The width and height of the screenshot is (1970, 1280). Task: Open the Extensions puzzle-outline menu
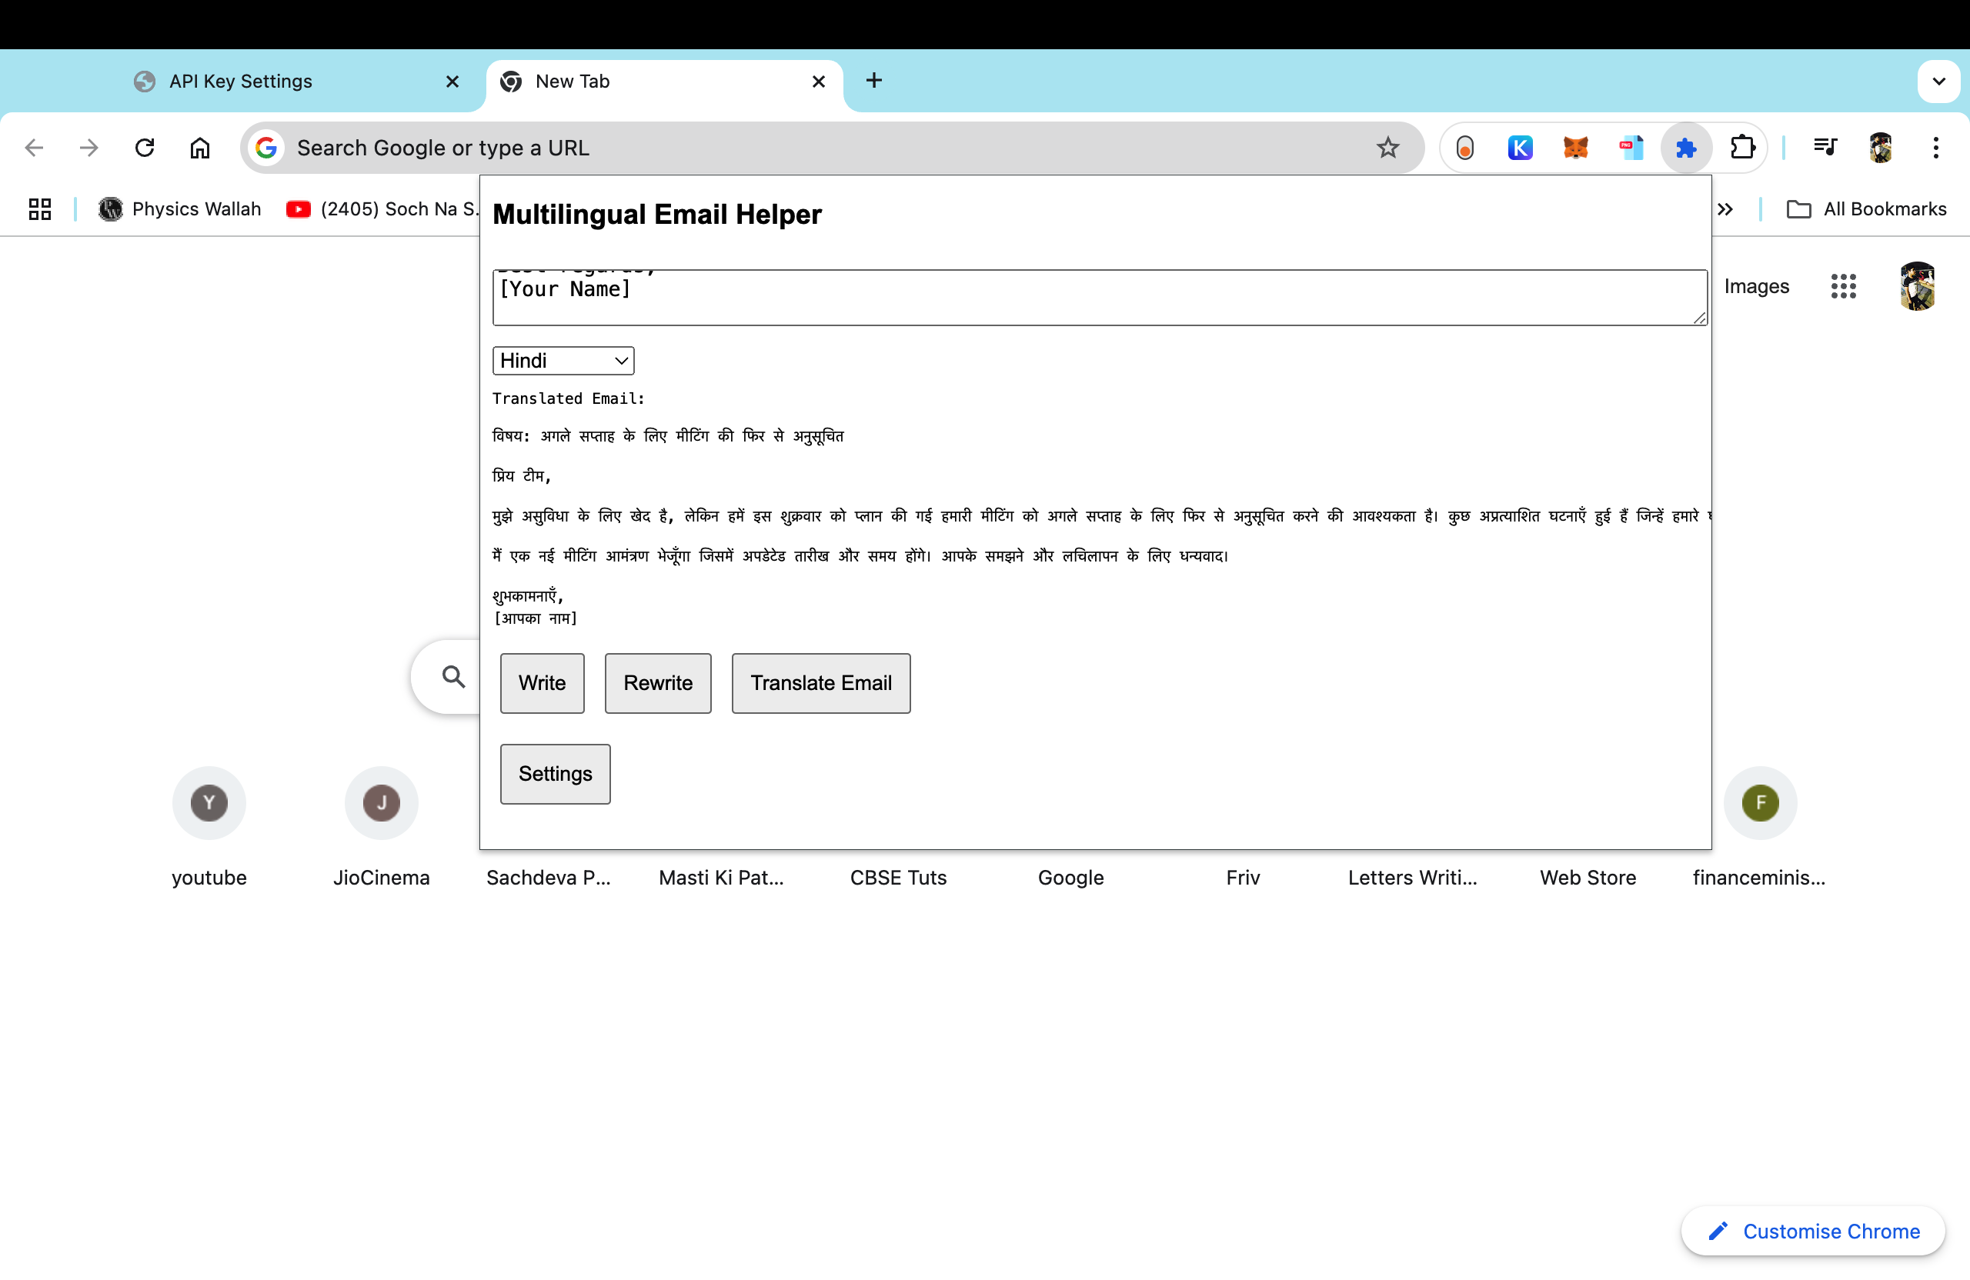coord(1742,148)
